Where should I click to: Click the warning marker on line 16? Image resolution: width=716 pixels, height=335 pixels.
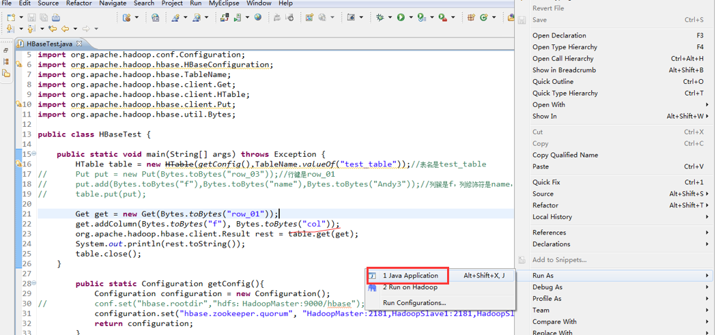click(x=18, y=164)
